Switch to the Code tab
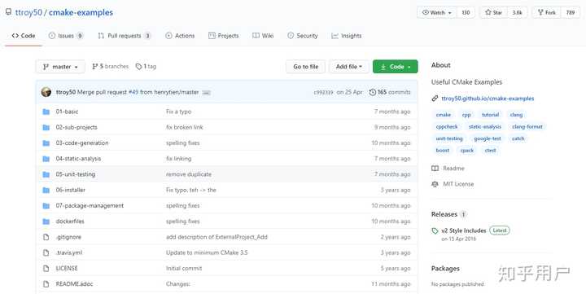The height and width of the screenshot is (294, 586). 23,36
